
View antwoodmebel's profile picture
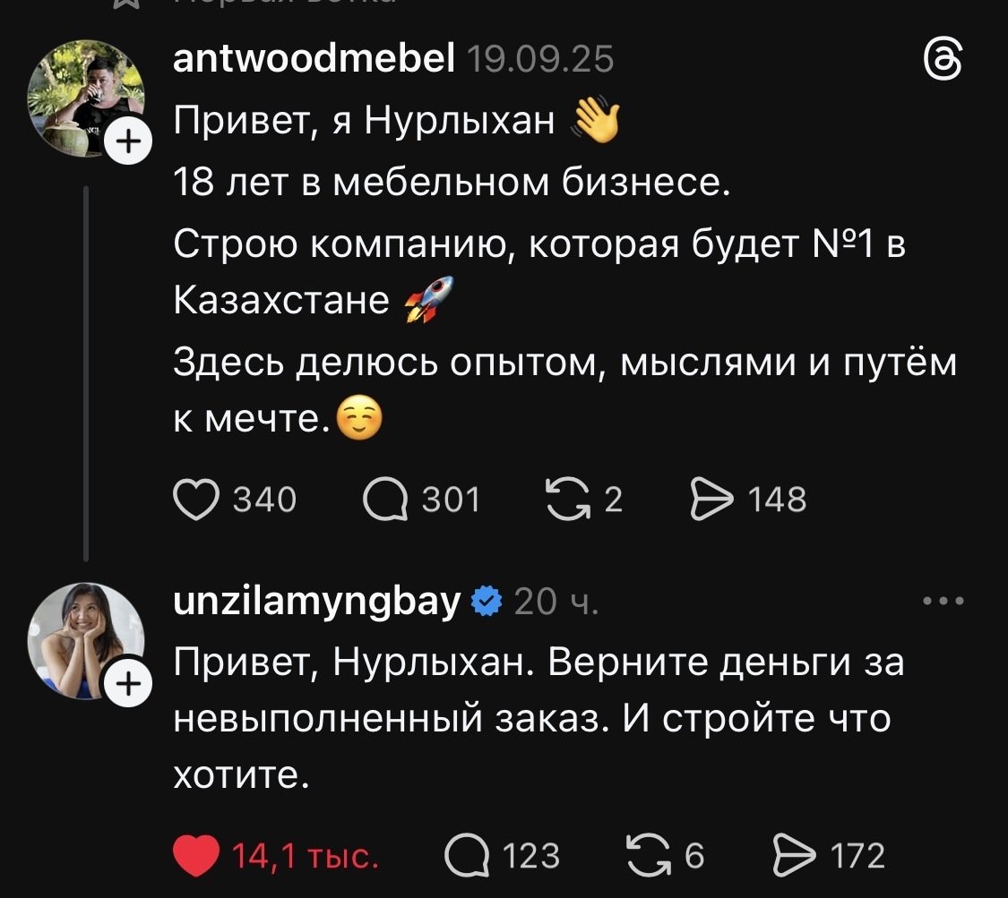pyautogui.click(x=85, y=97)
